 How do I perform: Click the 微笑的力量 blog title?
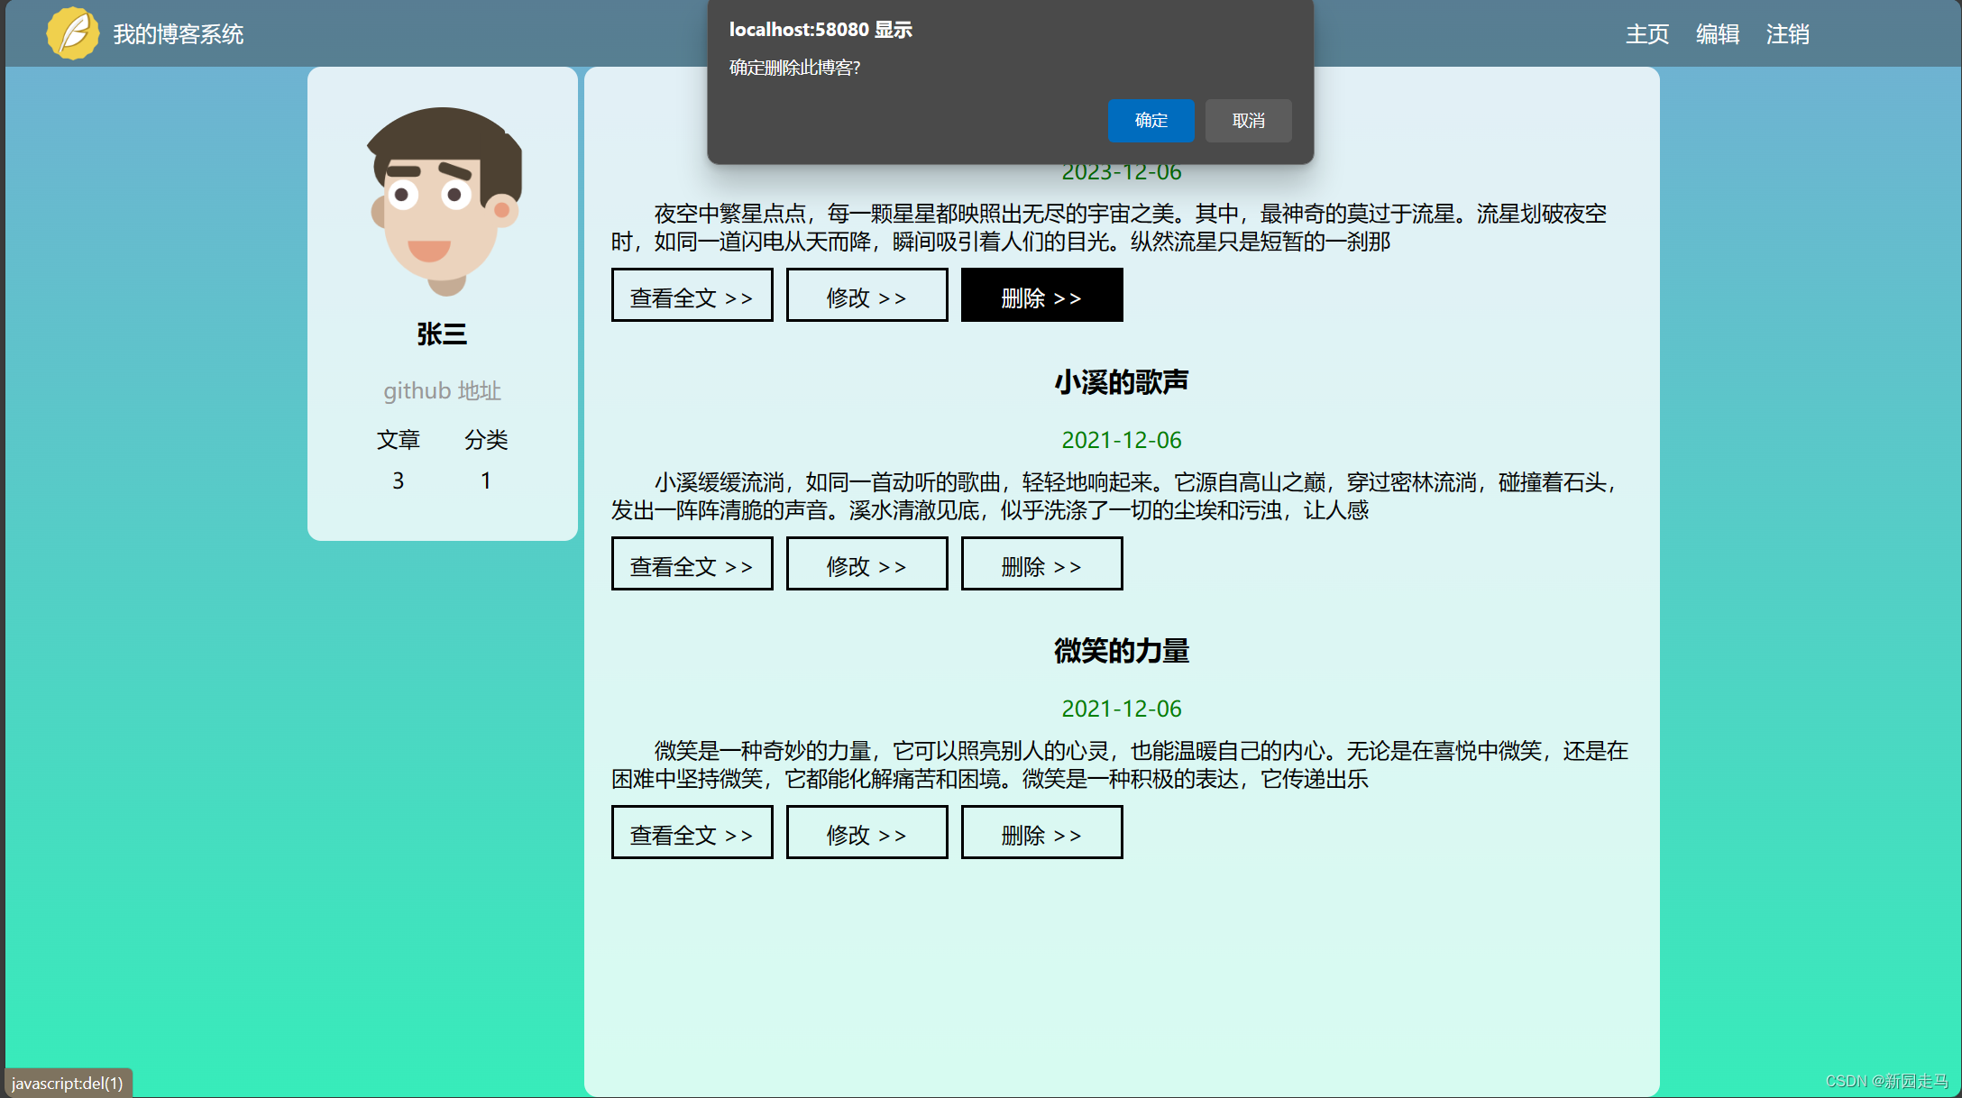tap(1121, 651)
